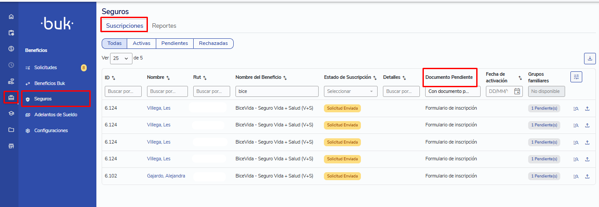599x207 pixels.
Task: Click 1 Pendiente(s) badge in Gajardo row
Action: click(x=544, y=176)
